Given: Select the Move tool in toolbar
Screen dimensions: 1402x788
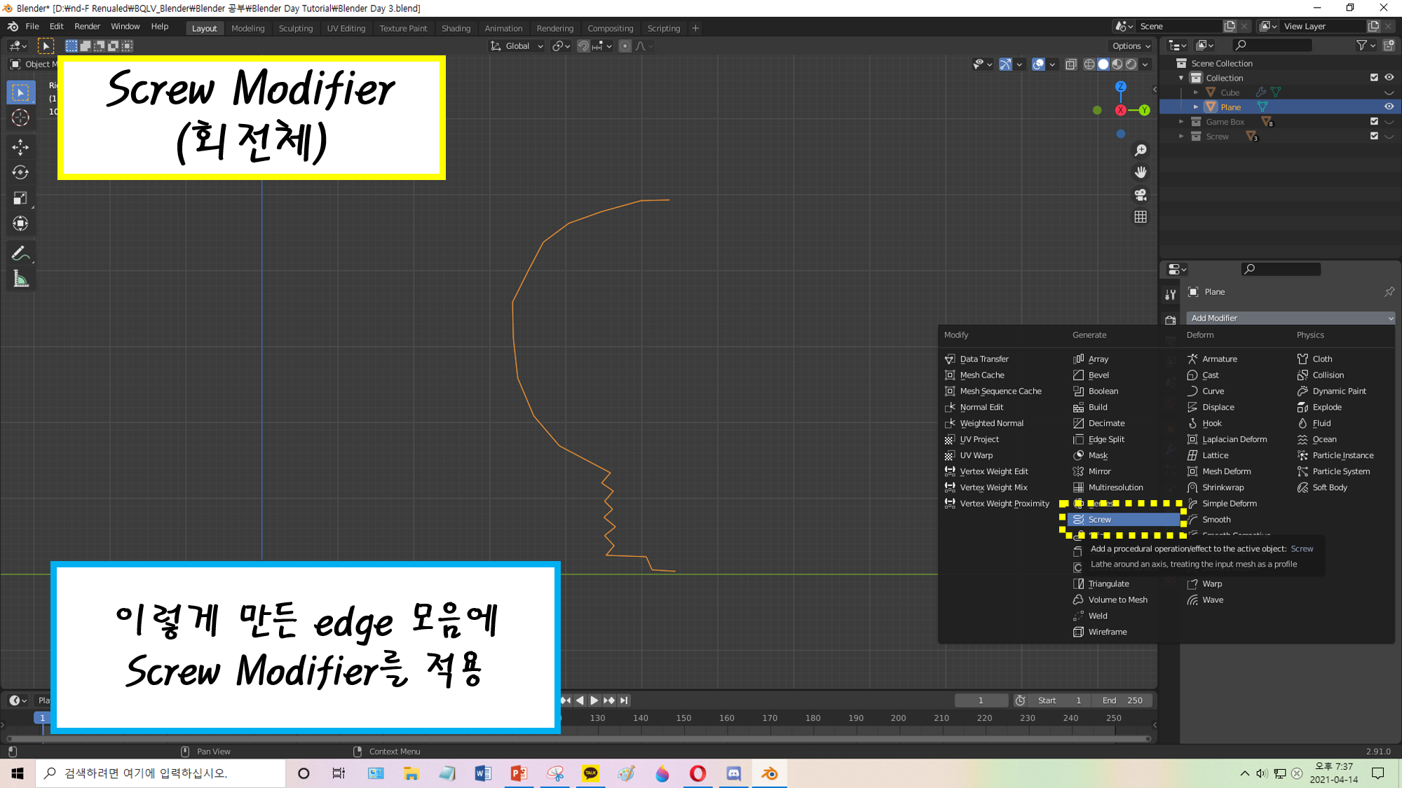Looking at the screenshot, I should click(20, 146).
